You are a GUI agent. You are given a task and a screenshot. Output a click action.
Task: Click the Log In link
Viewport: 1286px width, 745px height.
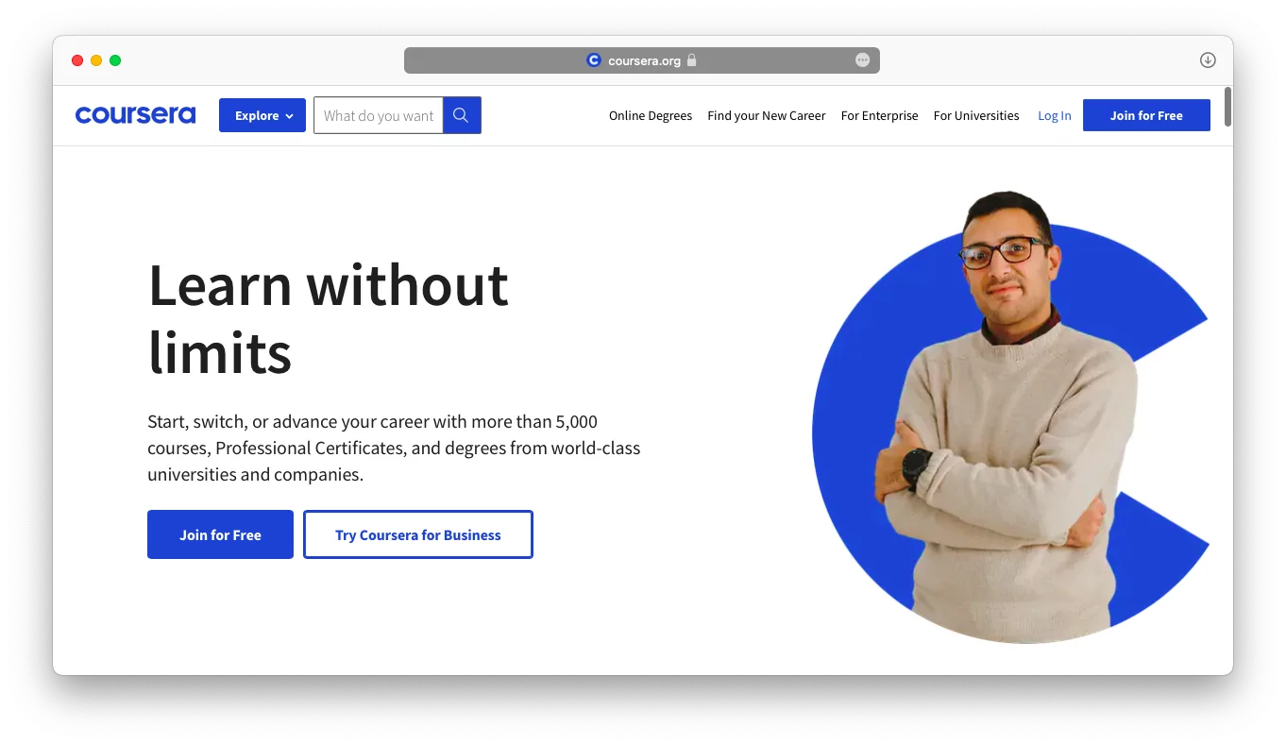point(1055,116)
